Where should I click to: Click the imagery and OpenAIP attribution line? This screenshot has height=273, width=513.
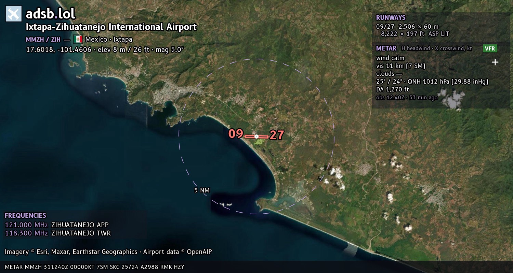[108, 252]
